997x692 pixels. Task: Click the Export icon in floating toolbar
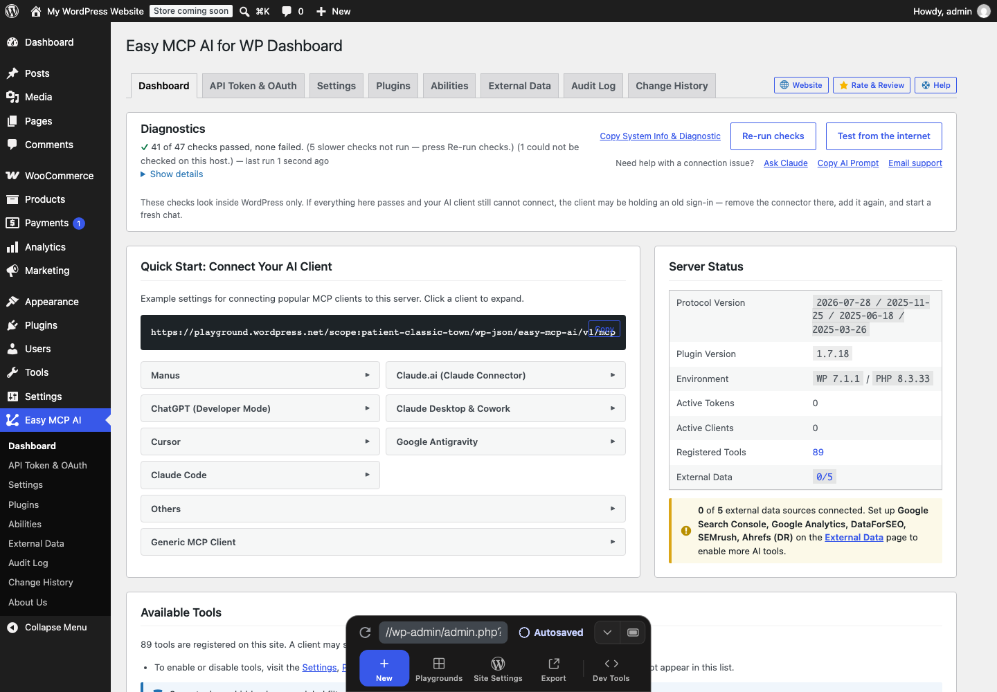554,664
